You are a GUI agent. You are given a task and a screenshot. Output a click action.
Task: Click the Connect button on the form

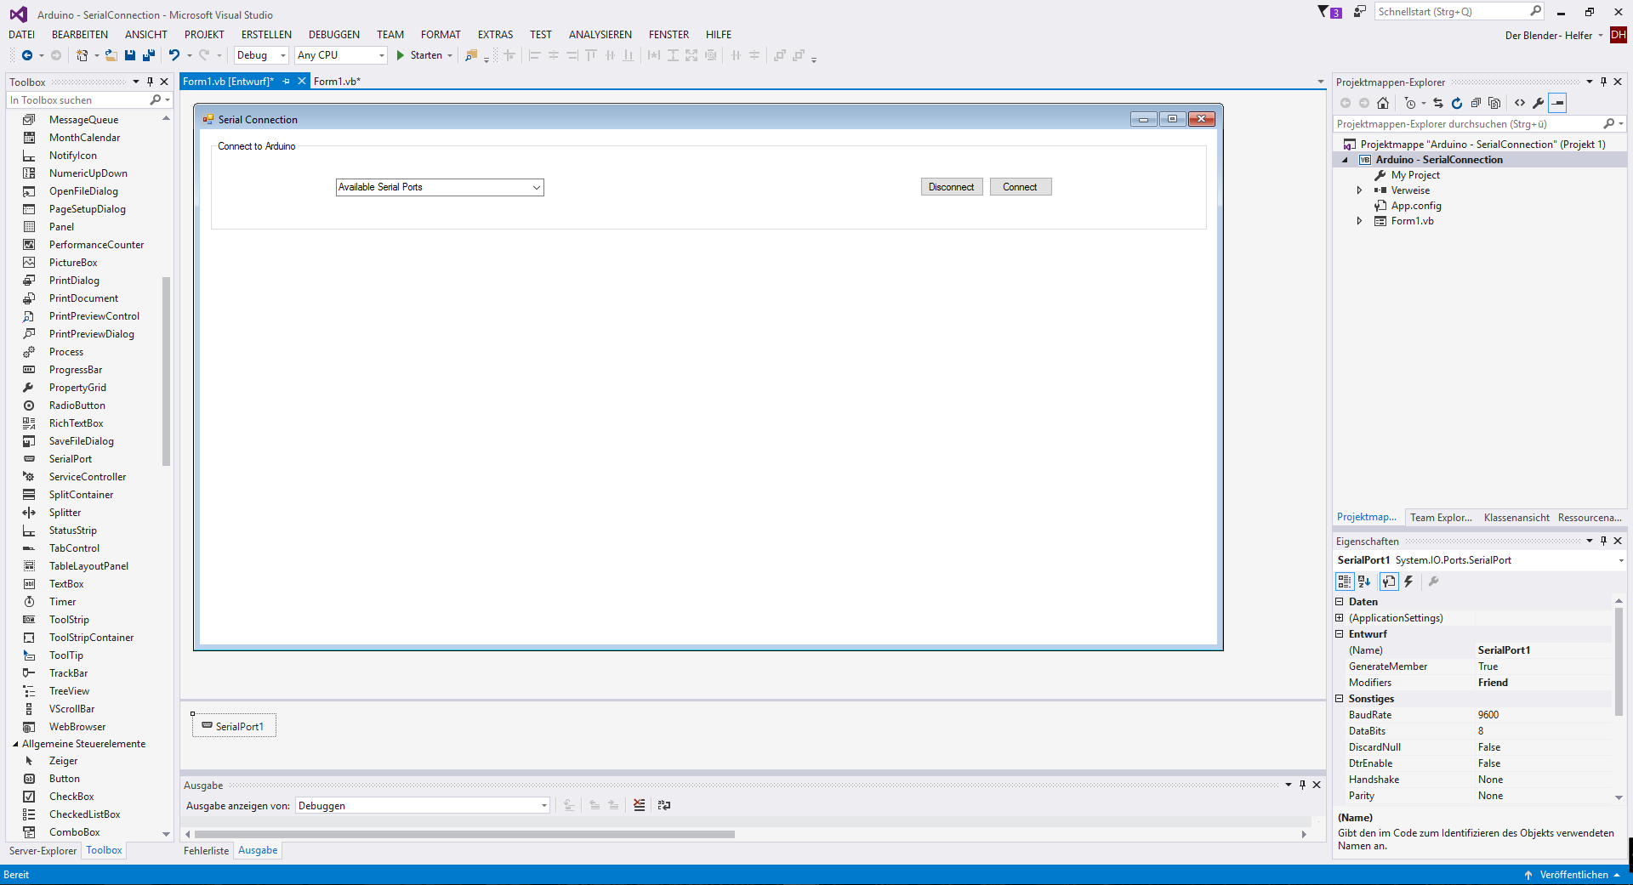1020,186
